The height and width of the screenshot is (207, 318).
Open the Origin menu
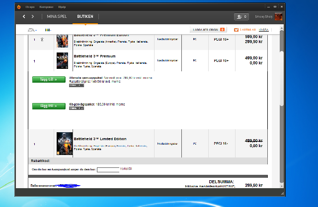[x=30, y=7]
